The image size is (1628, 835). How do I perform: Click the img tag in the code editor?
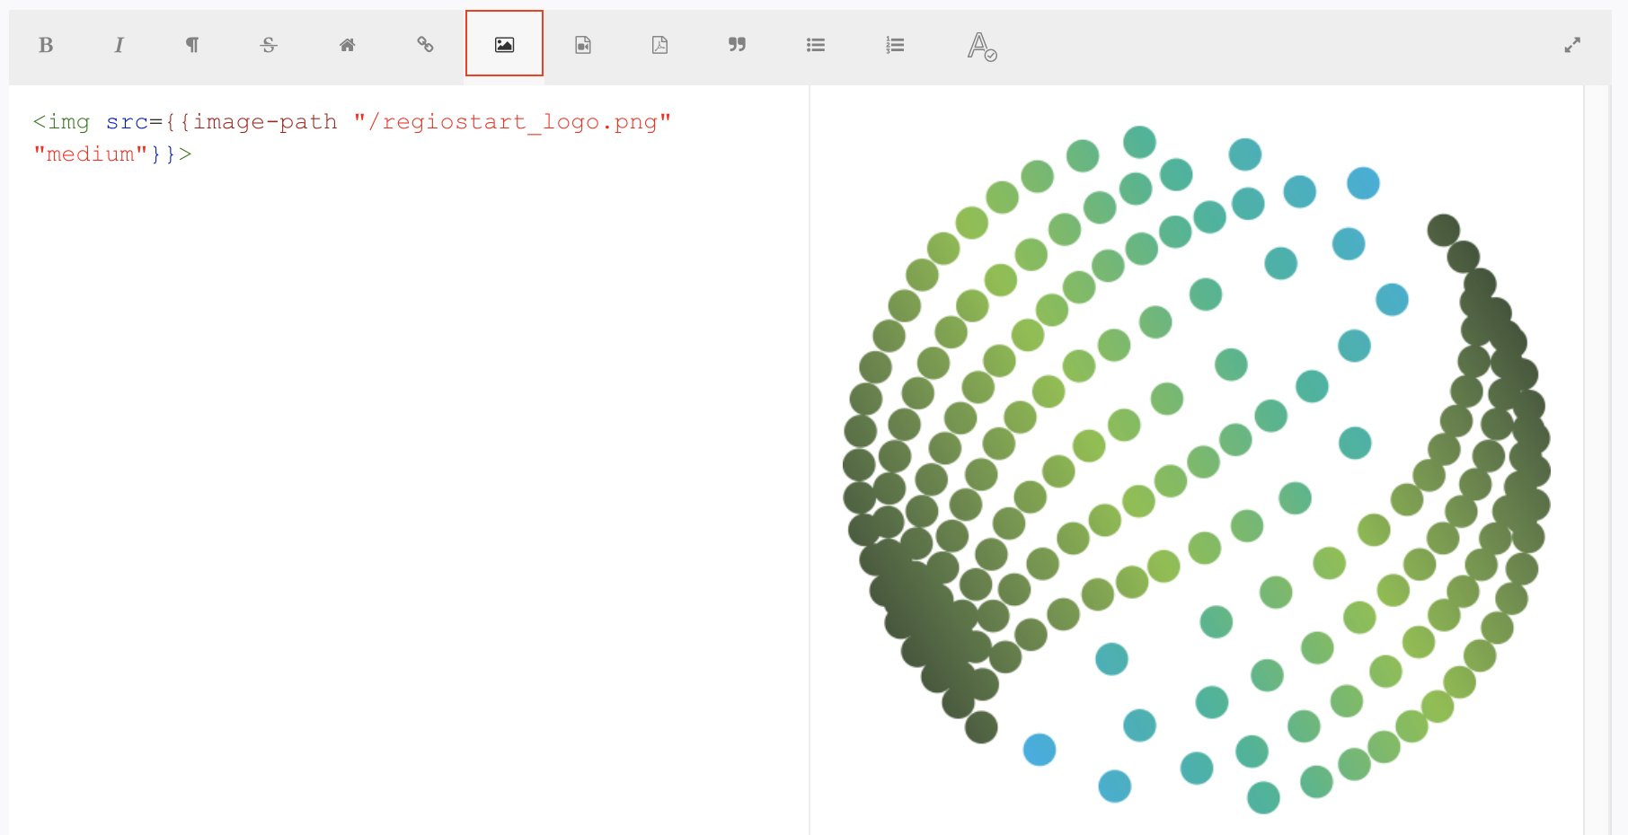68,122
